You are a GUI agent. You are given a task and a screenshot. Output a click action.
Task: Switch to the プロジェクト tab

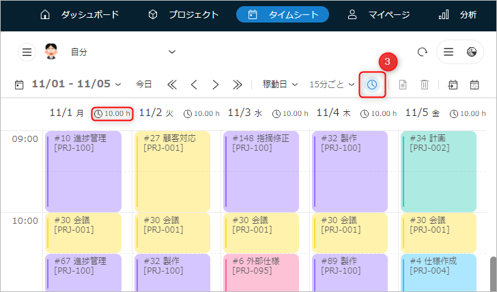tap(184, 14)
